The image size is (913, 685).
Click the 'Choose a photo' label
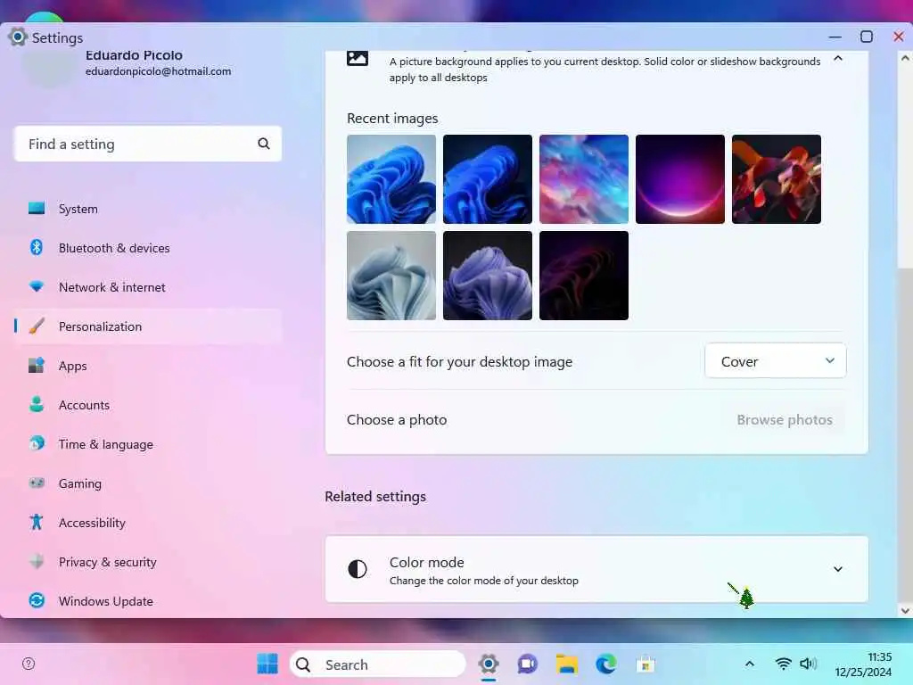click(x=397, y=419)
